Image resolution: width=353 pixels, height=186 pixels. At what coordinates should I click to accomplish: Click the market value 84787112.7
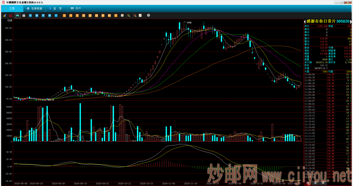pos(321,68)
